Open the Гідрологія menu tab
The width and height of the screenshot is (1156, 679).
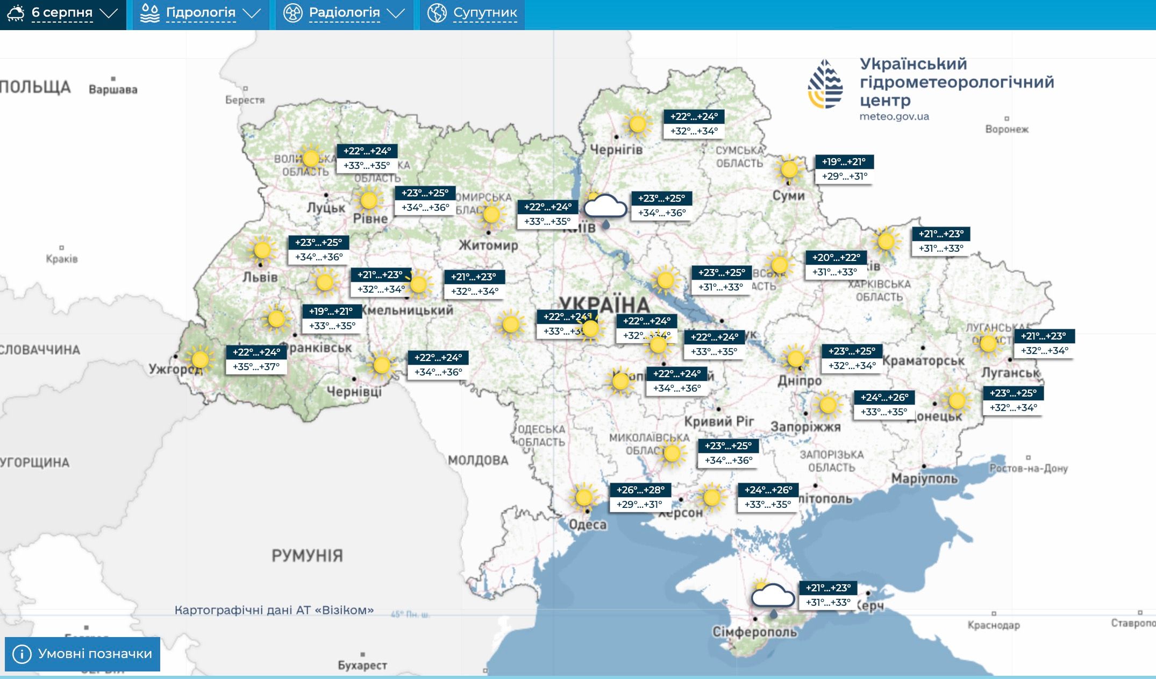click(x=201, y=15)
